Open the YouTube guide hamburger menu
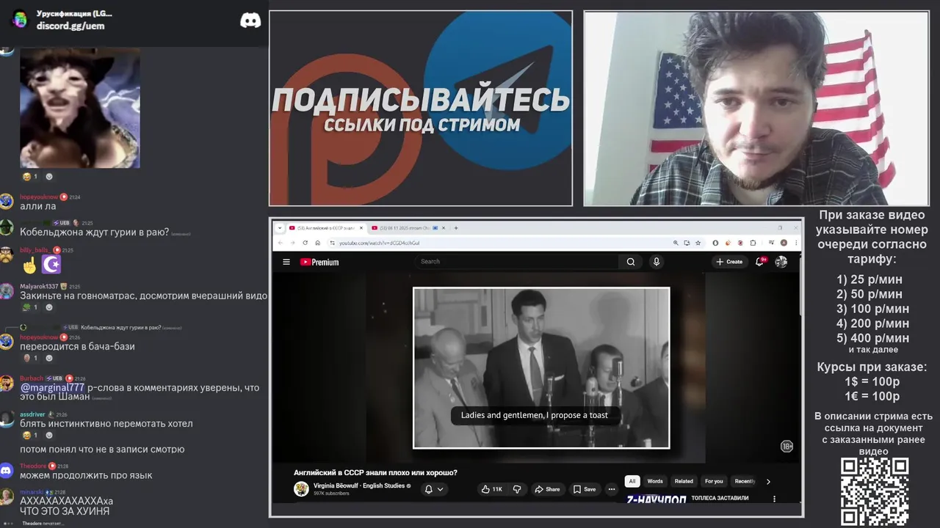Image resolution: width=940 pixels, height=528 pixels. (286, 262)
